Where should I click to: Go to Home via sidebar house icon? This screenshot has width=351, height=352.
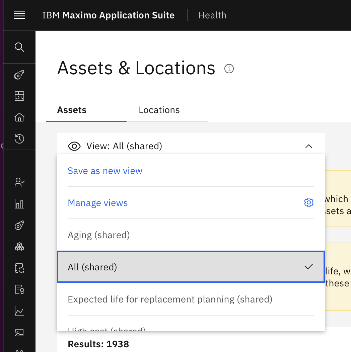[x=19, y=117]
